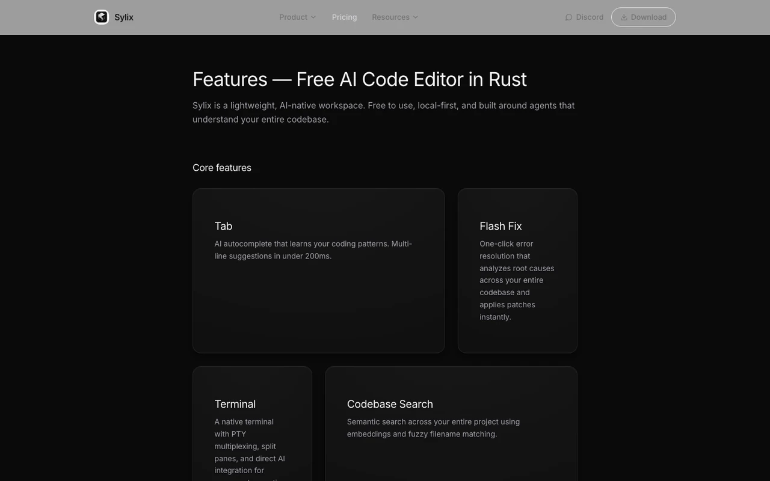Image resolution: width=770 pixels, height=481 pixels.
Task: Click the Core features section heading
Action: pos(222,168)
